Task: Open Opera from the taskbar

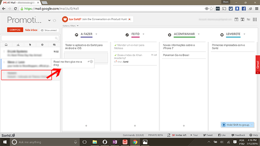Action: [105, 142]
